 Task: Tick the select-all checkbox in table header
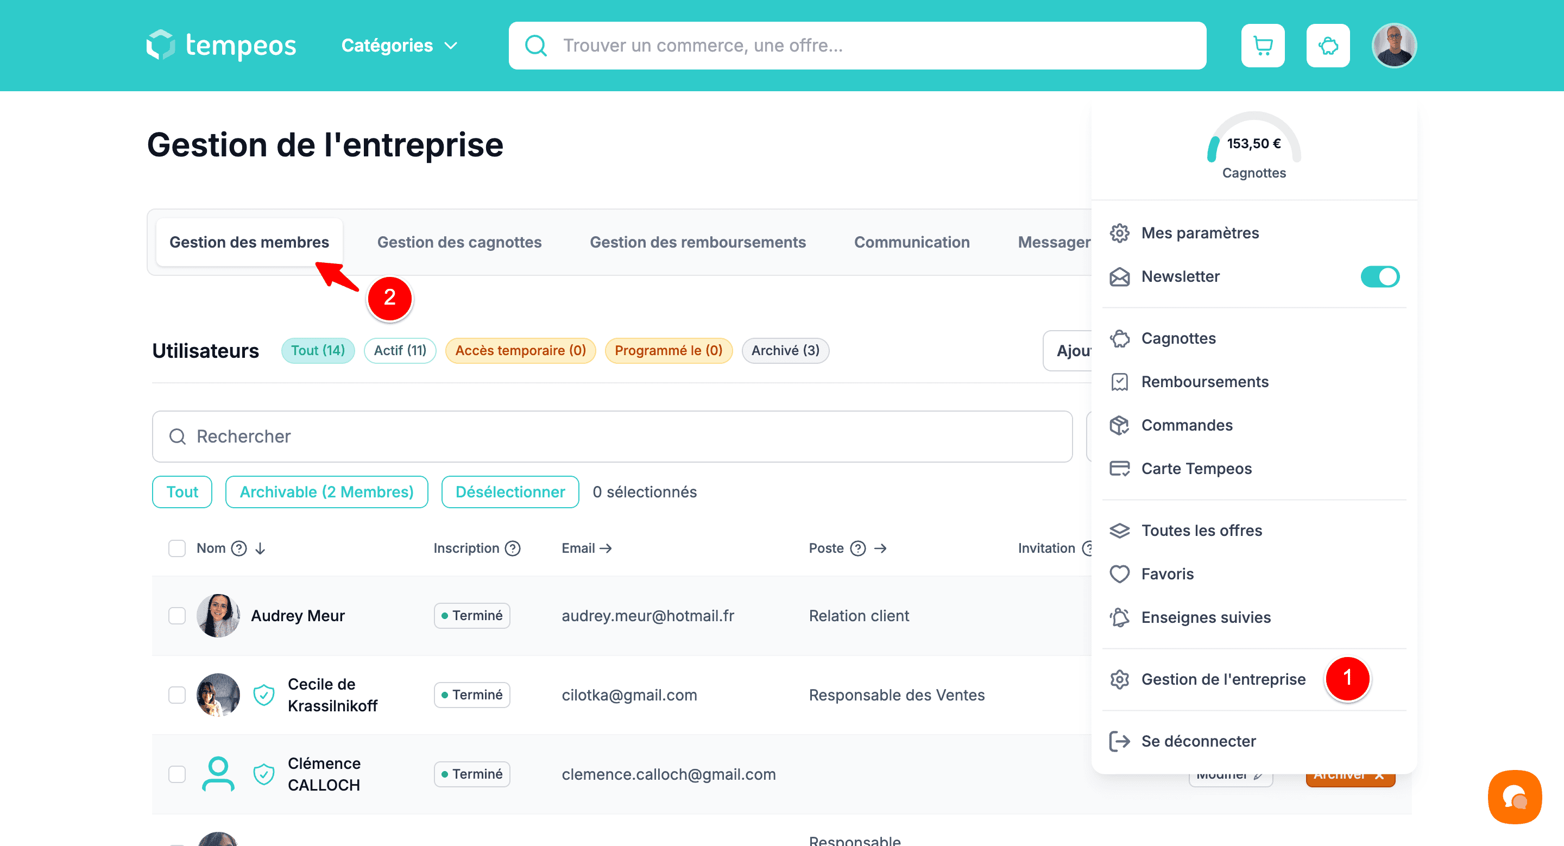pyautogui.click(x=176, y=548)
